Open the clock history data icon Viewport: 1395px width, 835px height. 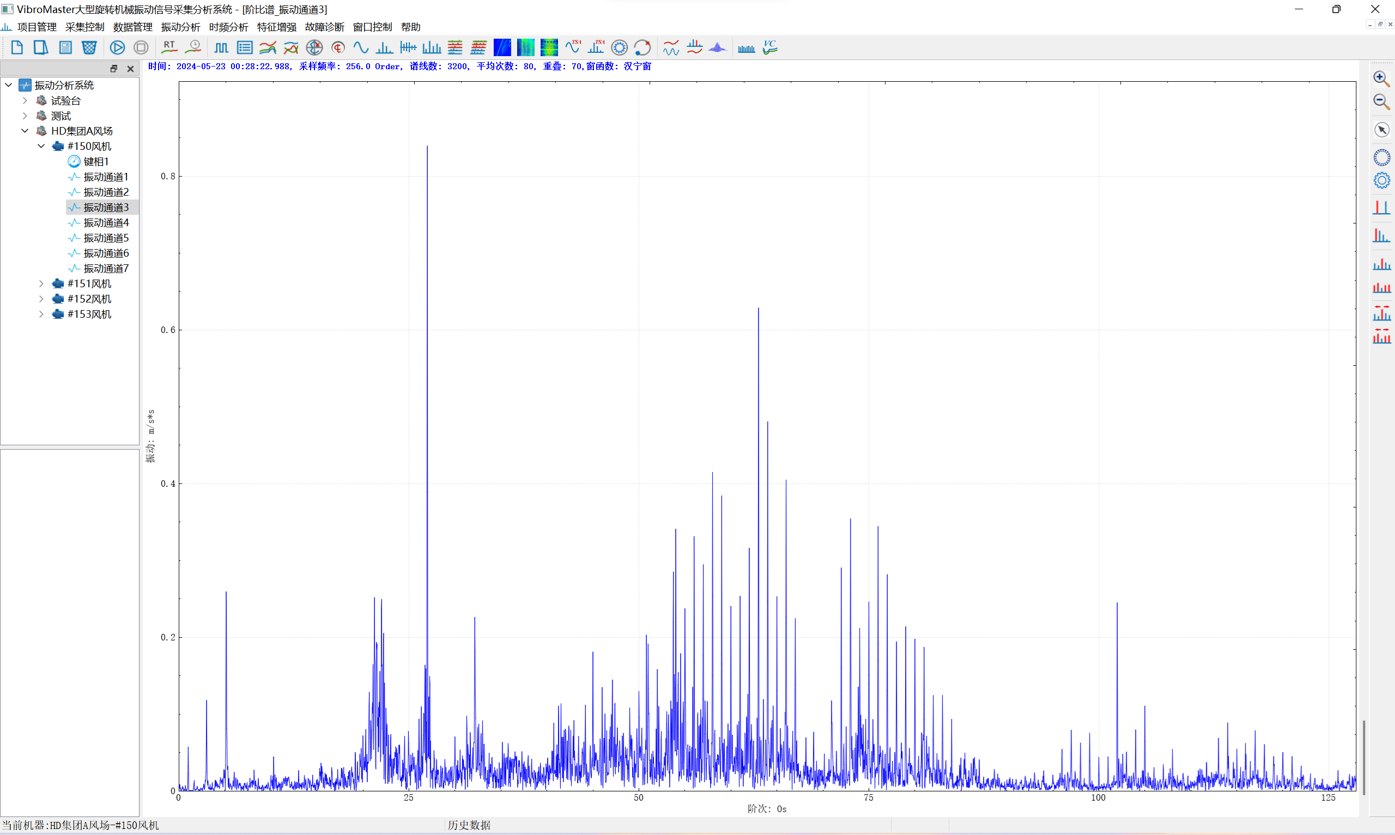click(x=193, y=48)
